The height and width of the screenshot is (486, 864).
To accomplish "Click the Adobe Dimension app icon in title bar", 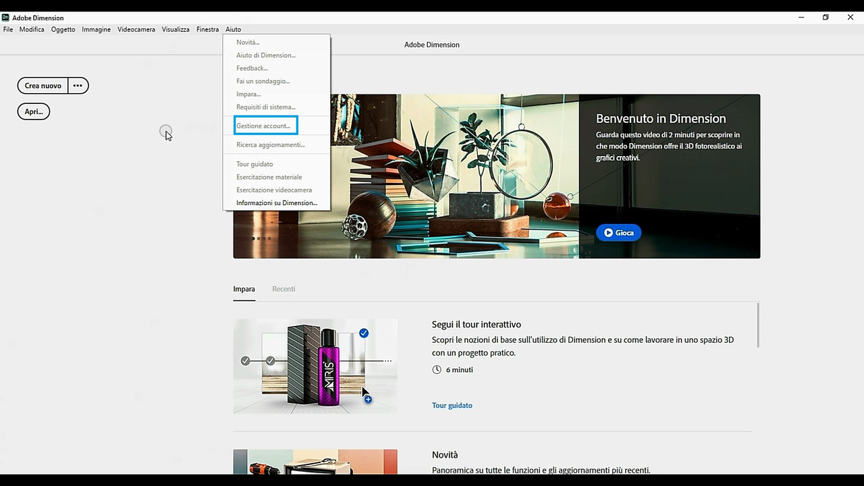I will (x=5, y=18).
